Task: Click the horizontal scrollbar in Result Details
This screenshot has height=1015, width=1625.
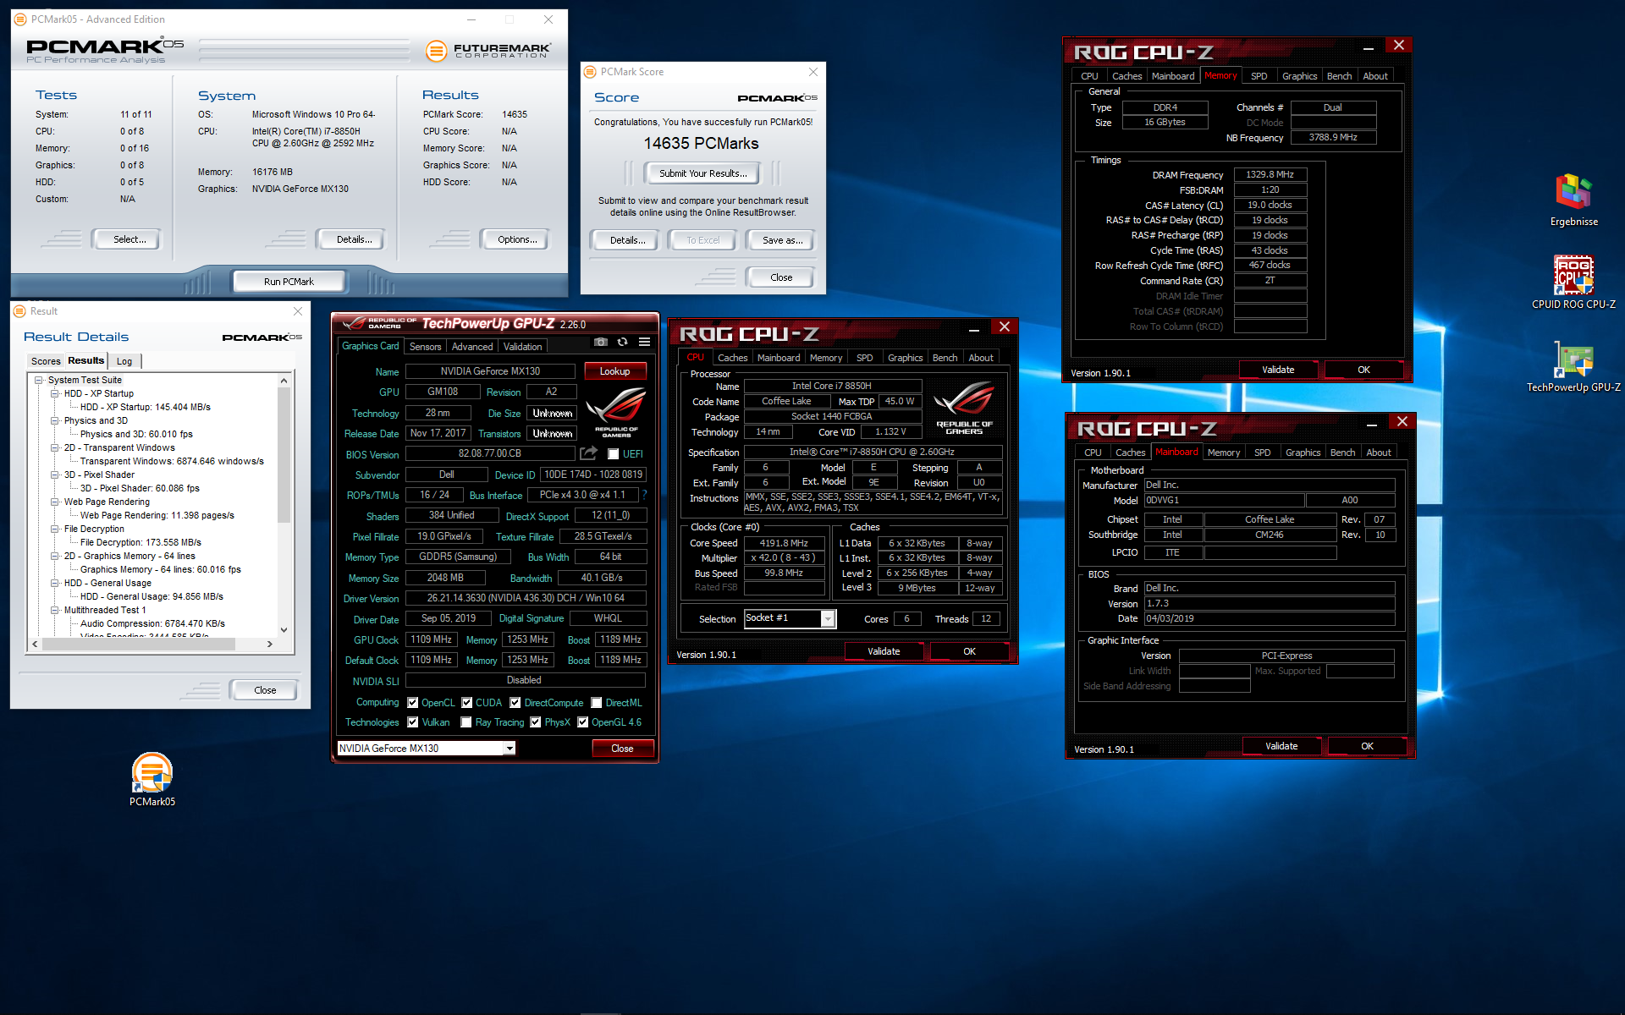Action: [139, 645]
